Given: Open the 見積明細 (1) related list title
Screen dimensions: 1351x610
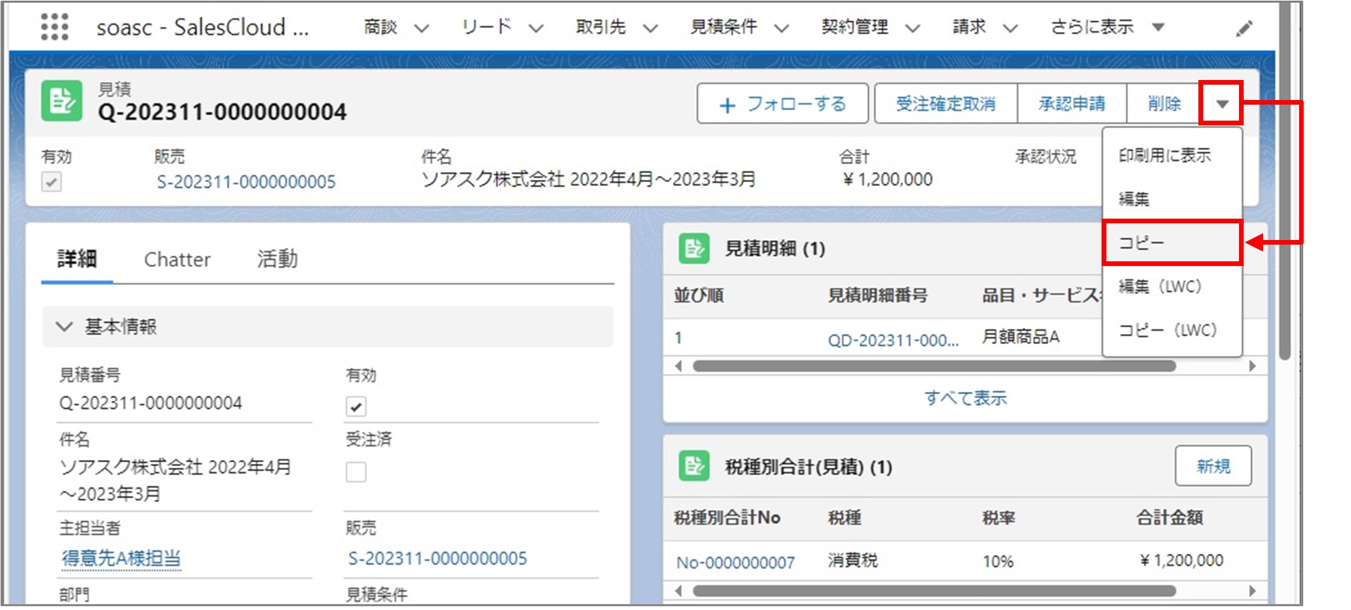Looking at the screenshot, I should pyautogui.click(x=775, y=249).
